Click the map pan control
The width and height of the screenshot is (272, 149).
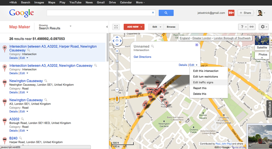click(x=117, y=40)
